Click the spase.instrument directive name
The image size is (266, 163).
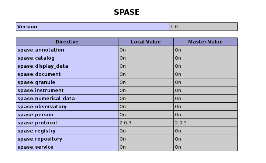pos(40,90)
